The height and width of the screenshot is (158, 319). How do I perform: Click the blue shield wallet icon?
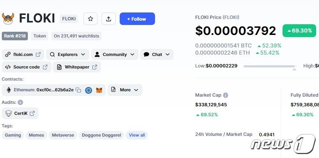click(89, 90)
